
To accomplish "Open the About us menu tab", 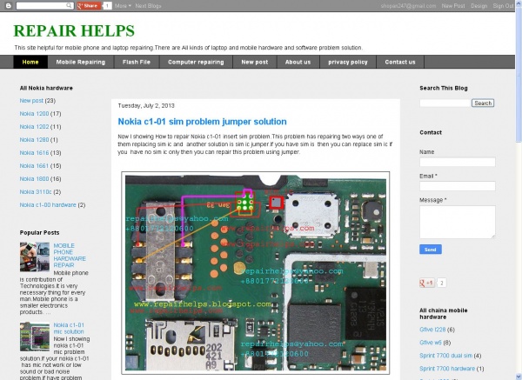I will [298, 62].
